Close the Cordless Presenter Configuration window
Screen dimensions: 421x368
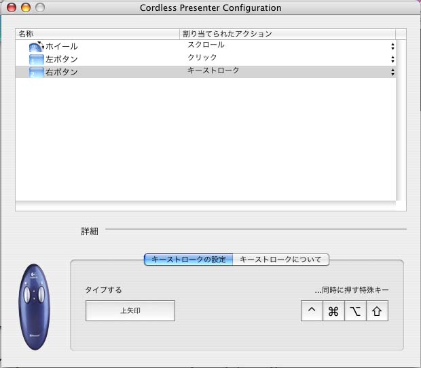12,7
